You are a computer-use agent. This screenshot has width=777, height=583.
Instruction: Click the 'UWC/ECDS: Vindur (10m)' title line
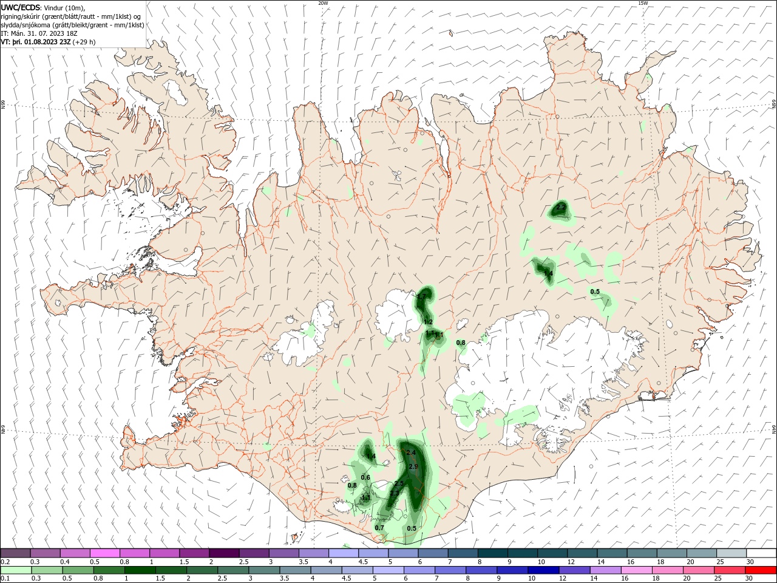42,7
